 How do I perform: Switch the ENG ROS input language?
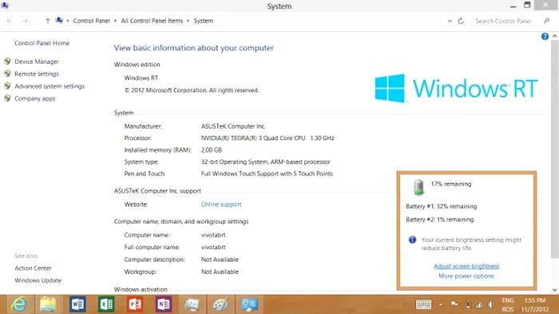point(508,304)
